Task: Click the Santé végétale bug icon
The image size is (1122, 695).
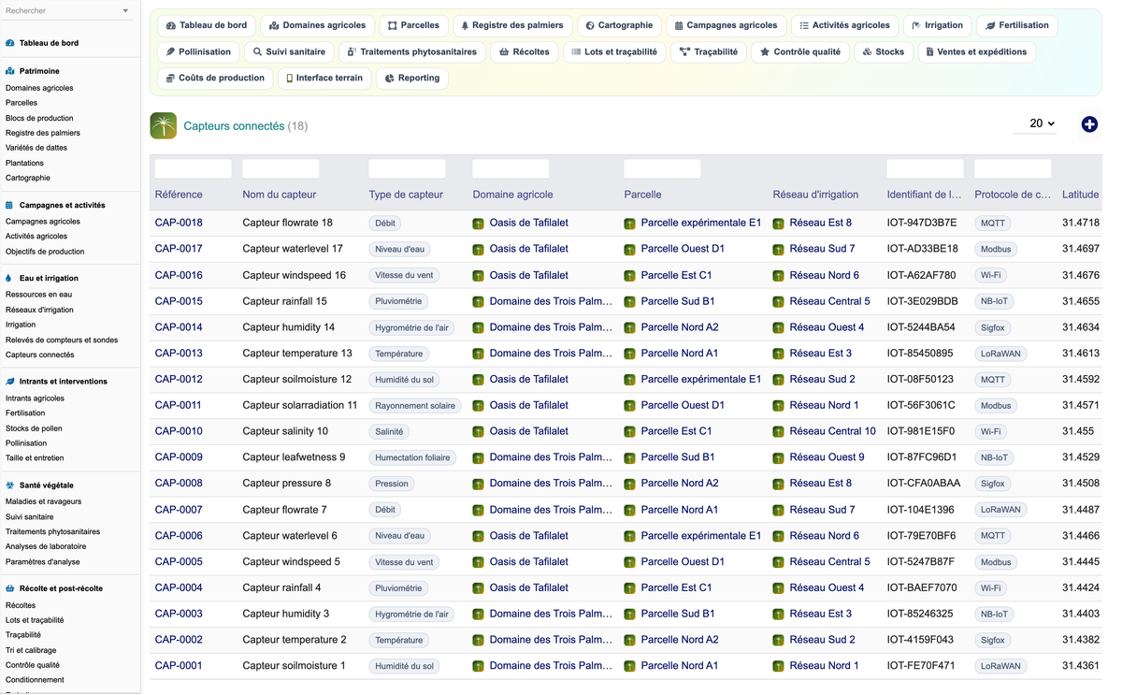Action: click(x=10, y=485)
